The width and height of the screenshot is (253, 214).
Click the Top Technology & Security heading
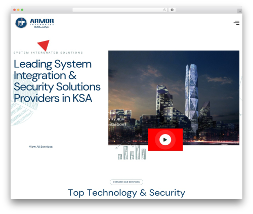pyautogui.click(x=126, y=193)
